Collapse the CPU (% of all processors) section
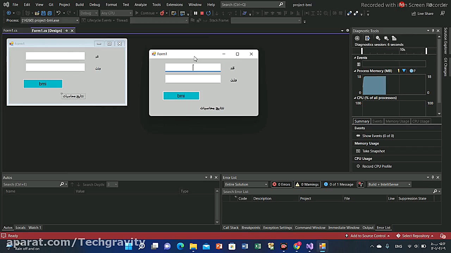This screenshot has height=253, width=451. (x=355, y=98)
